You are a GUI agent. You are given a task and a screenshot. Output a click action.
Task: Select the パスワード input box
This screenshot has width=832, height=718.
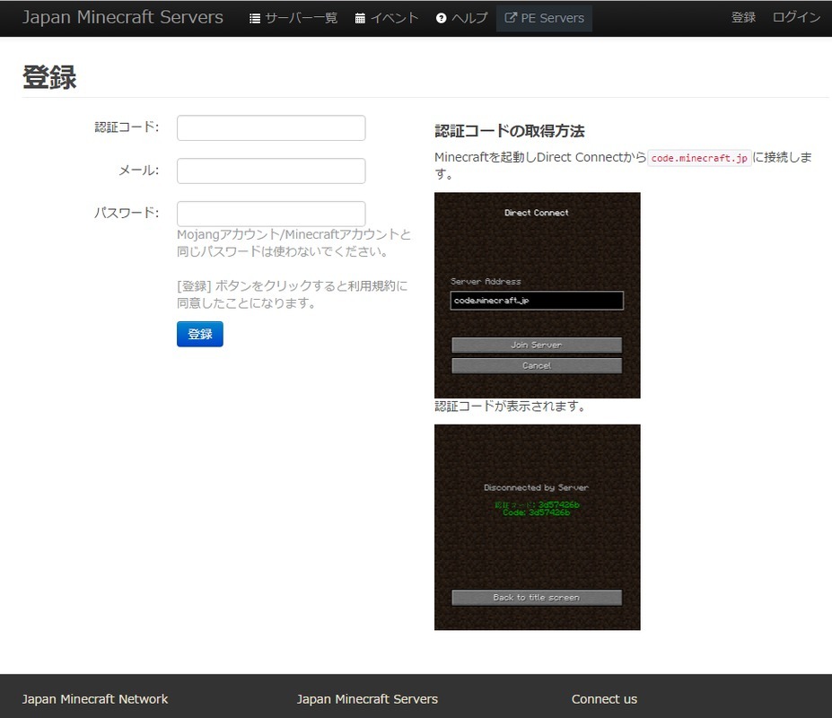click(x=271, y=214)
